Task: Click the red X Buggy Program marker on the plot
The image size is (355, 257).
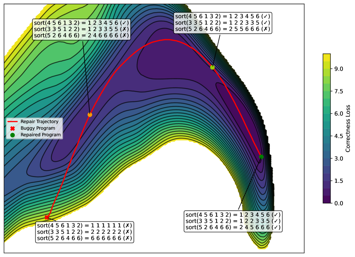Action: pyautogui.click(x=47, y=217)
